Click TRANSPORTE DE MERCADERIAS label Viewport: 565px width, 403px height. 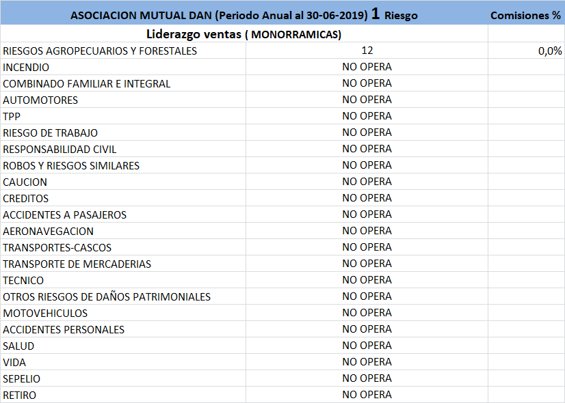point(77,264)
